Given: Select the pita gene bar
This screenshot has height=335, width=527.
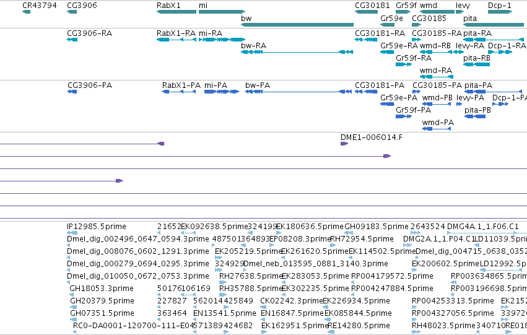Looking at the screenshot, I should coord(494,25).
